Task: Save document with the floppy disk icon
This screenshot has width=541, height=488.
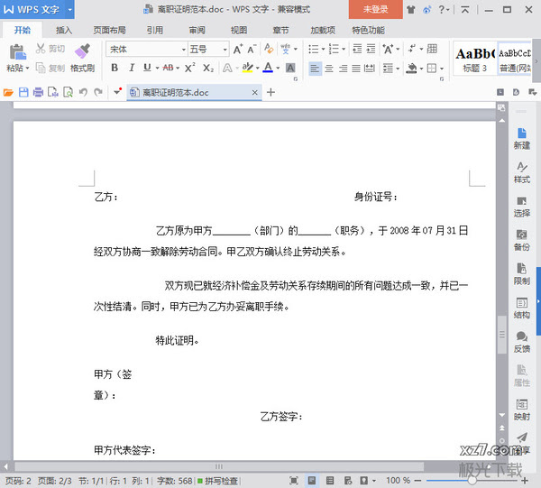Action: (x=23, y=92)
